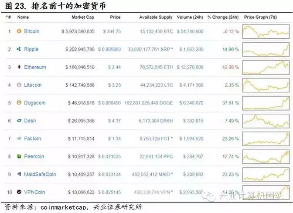The image size is (293, 213).
Task: Click Peercoin supply 22,941,154 PPC
Action: click(x=156, y=156)
